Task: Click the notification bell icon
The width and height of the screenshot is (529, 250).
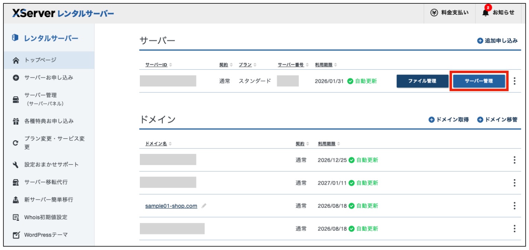Action: 485,12
